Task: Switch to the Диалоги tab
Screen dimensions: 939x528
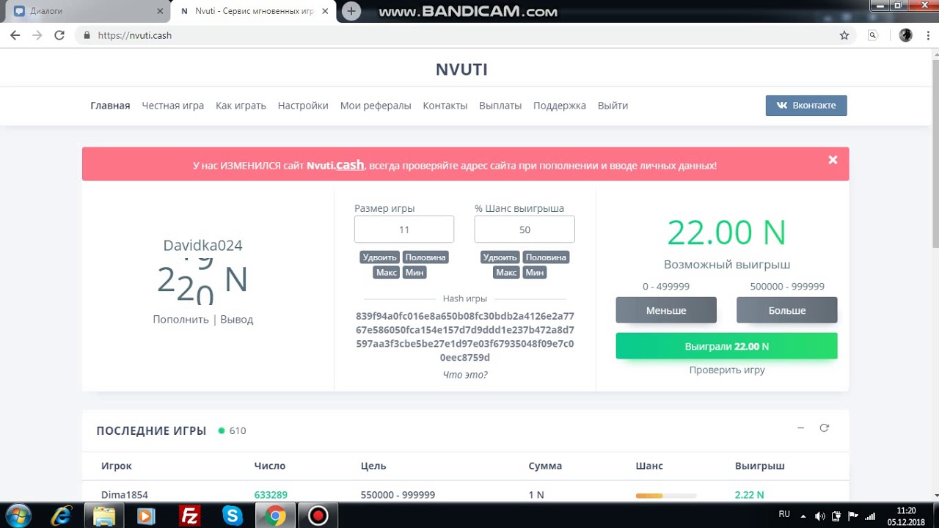Action: coord(87,12)
